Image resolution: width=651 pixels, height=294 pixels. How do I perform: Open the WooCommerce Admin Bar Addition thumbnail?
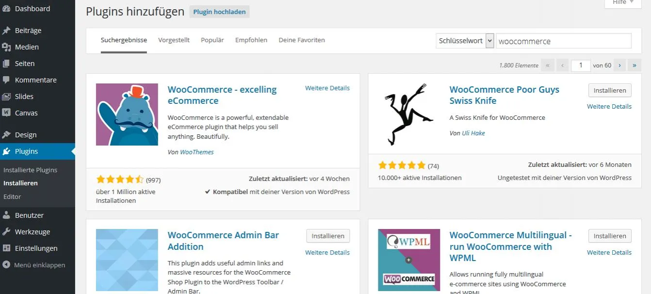pos(127,260)
